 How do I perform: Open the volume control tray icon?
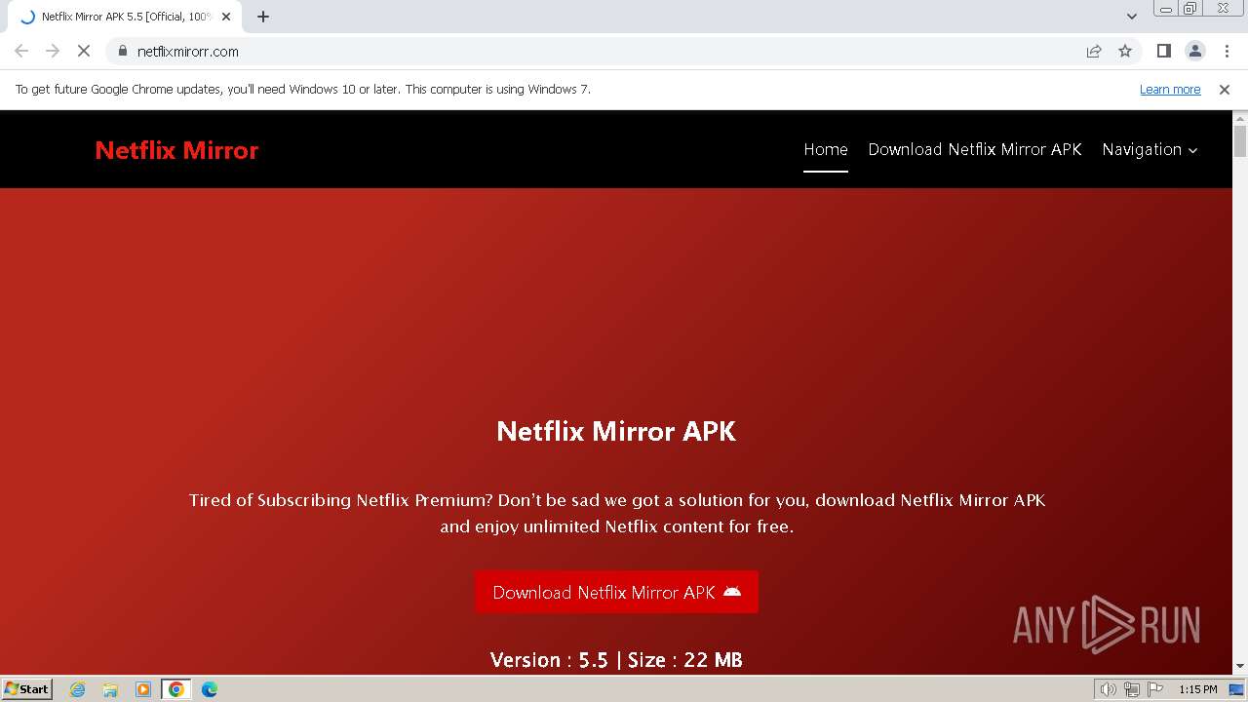(x=1109, y=689)
